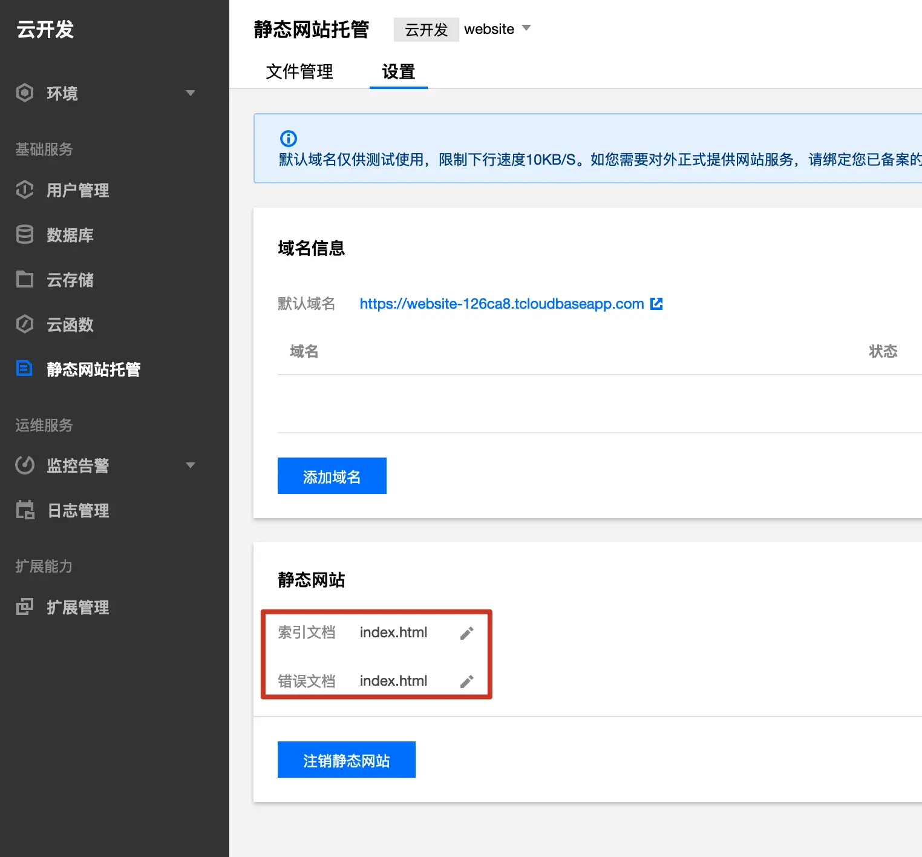The height and width of the screenshot is (857, 922).
Task: Click the 用户管理 icon
Action: point(25,189)
